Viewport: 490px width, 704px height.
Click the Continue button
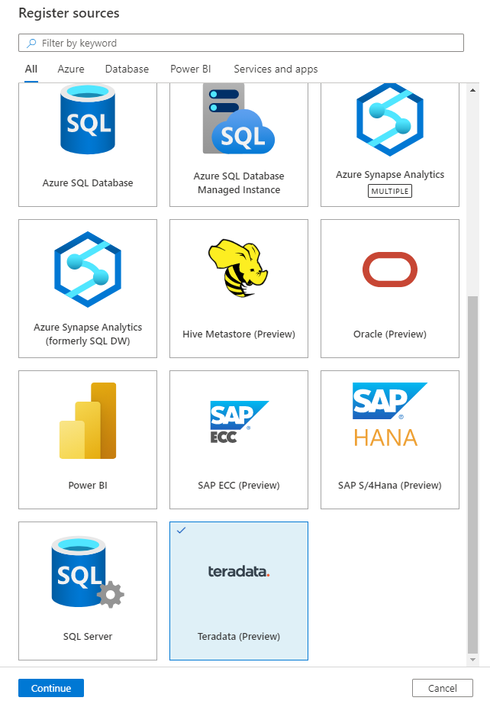click(50, 687)
